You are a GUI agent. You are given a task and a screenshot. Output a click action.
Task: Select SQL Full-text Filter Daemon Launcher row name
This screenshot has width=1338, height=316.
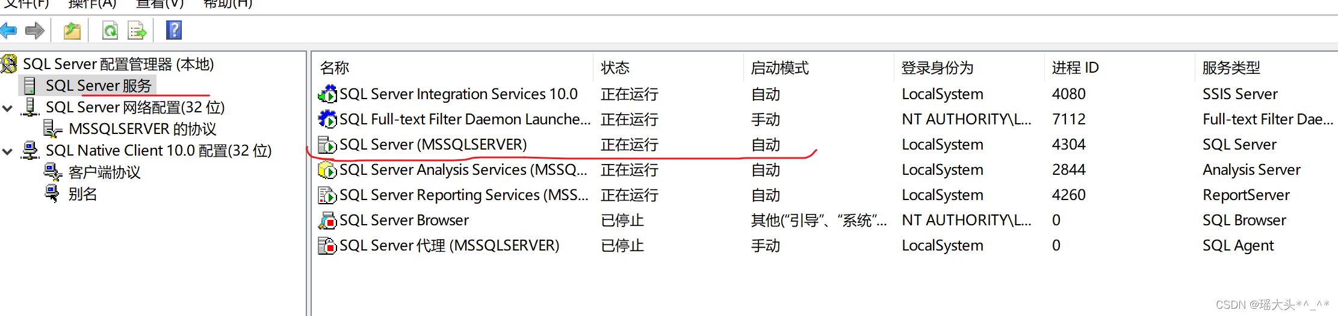pyautogui.click(x=465, y=119)
